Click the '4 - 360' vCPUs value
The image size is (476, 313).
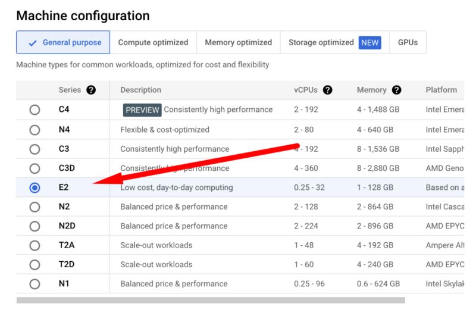306,168
